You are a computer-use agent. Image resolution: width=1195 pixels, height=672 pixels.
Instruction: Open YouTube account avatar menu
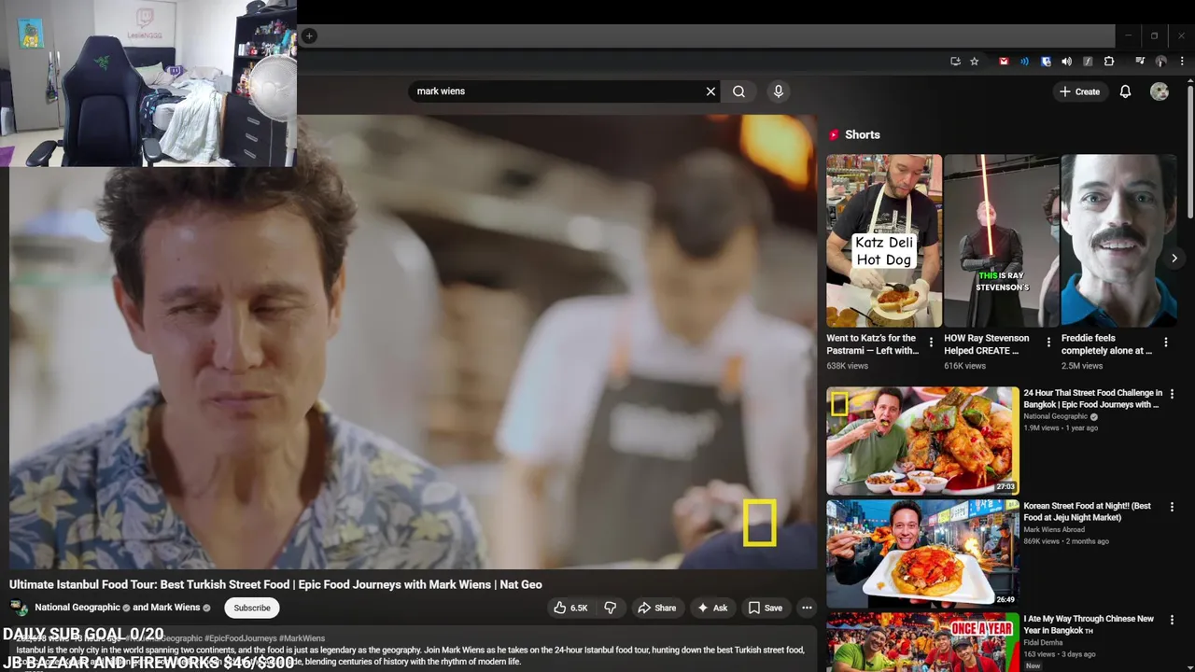pos(1160,91)
